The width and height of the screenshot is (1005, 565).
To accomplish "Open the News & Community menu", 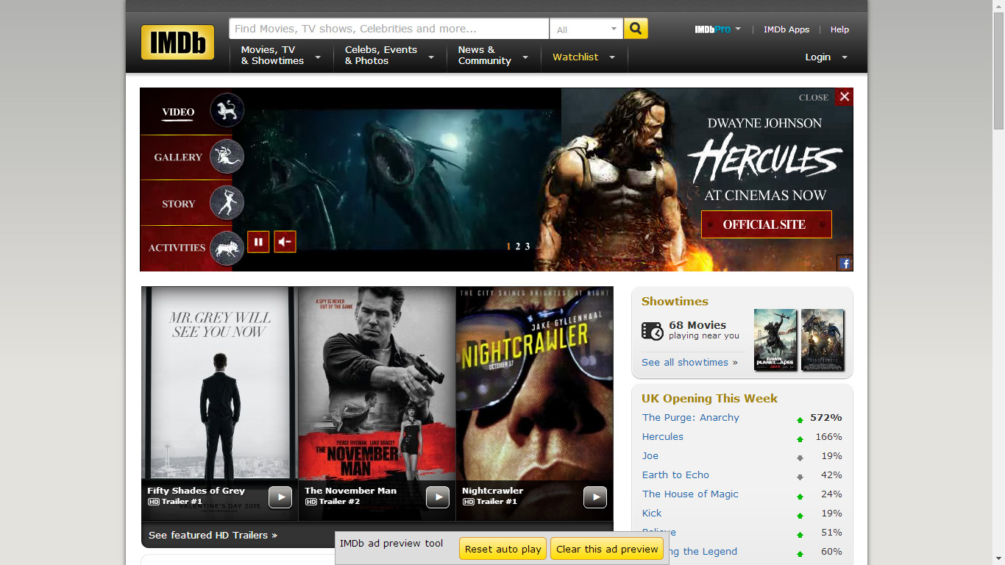I will coord(493,55).
